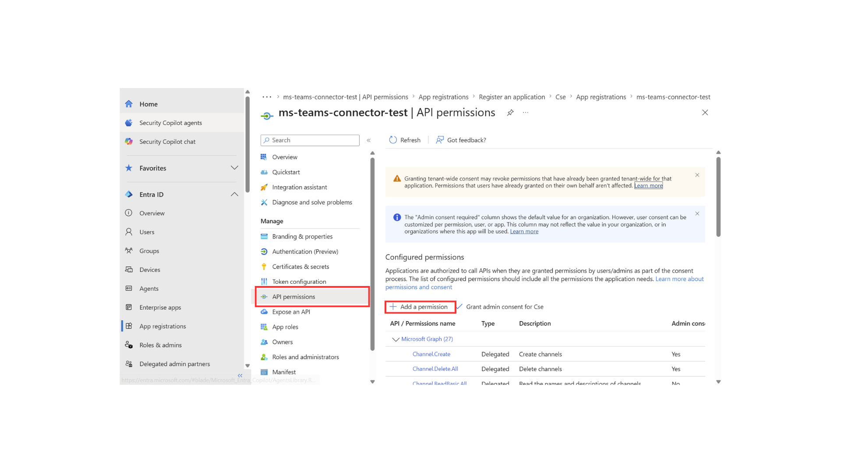The width and height of the screenshot is (841, 473).
Task: Go to Register an application breadcrumb
Action: click(512, 97)
